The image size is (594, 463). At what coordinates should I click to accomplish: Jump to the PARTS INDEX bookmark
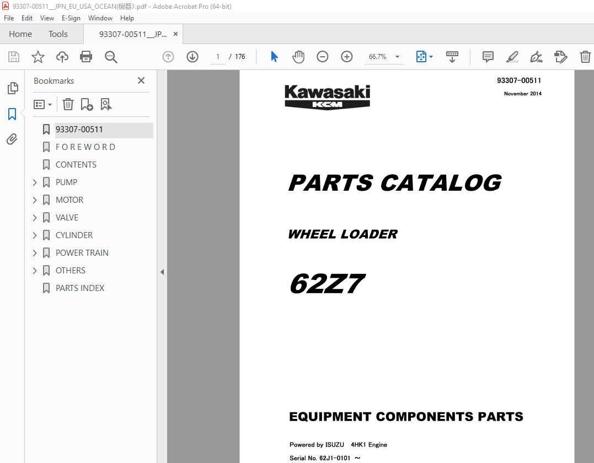coord(80,288)
